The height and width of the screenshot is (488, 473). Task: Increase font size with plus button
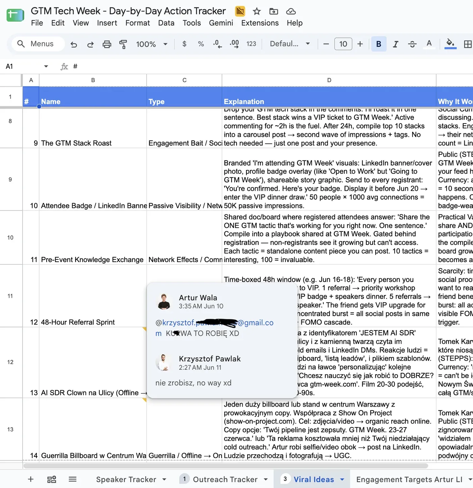[360, 44]
